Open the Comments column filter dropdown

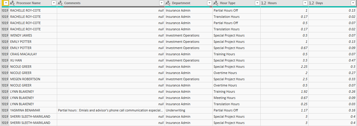pos(161,3)
